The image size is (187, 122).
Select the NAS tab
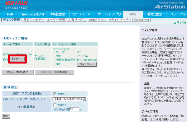[133, 14]
